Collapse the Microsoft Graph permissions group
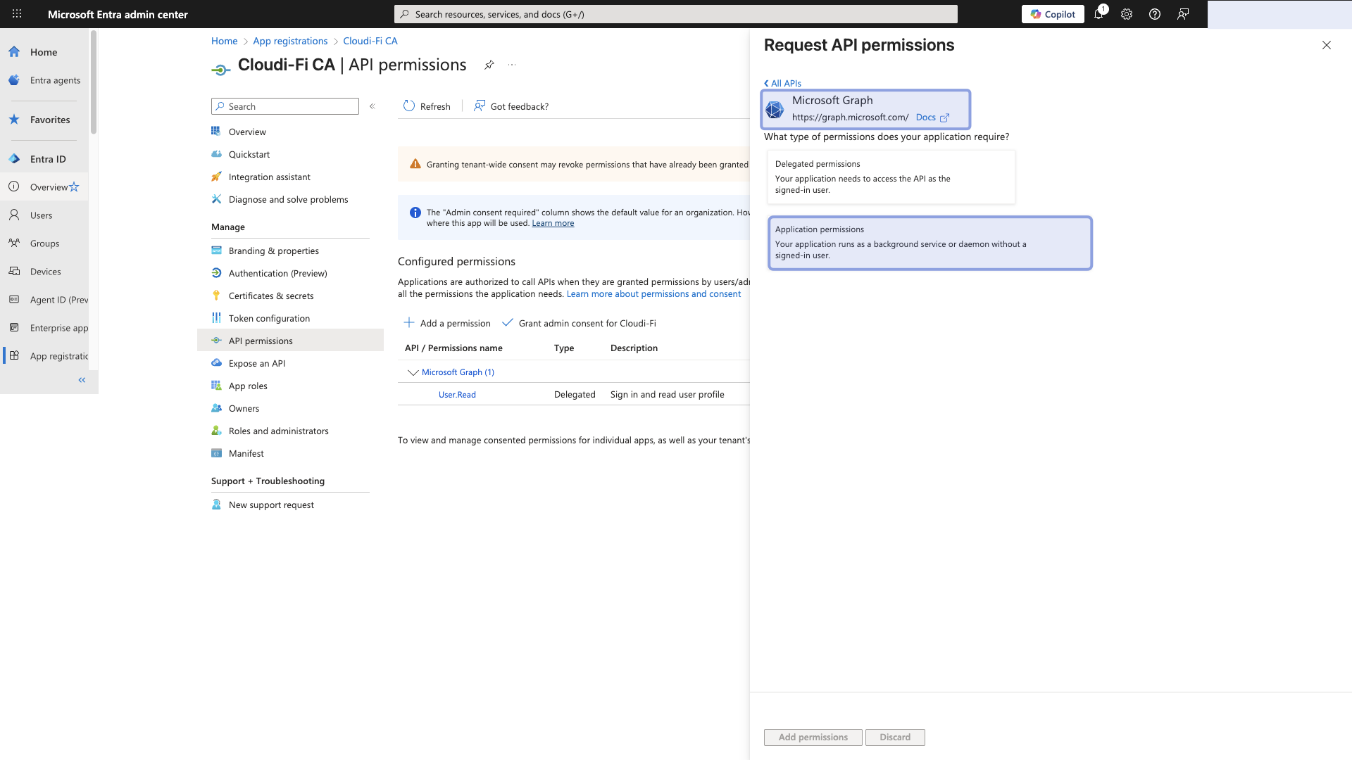This screenshot has width=1352, height=760. pos(413,372)
